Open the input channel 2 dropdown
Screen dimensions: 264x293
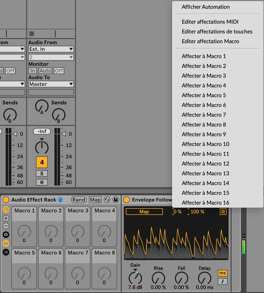(x=51, y=57)
